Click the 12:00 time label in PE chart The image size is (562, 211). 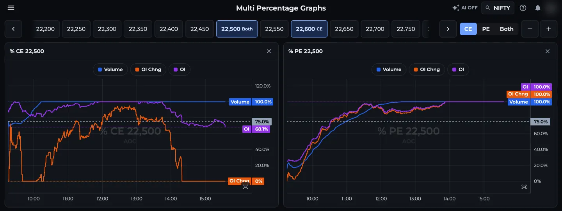381,199
